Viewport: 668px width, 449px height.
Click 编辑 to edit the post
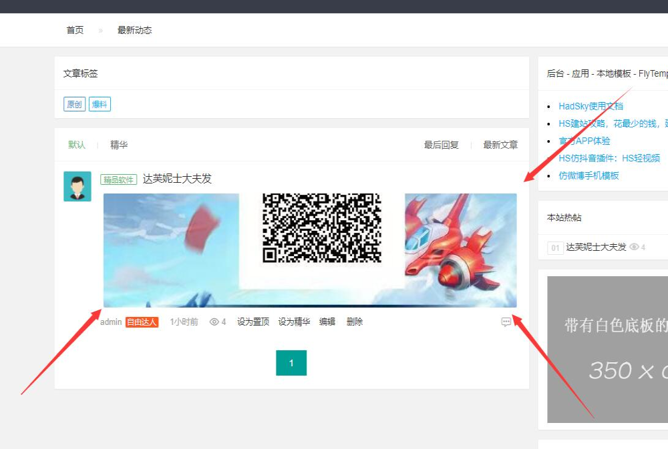(327, 322)
